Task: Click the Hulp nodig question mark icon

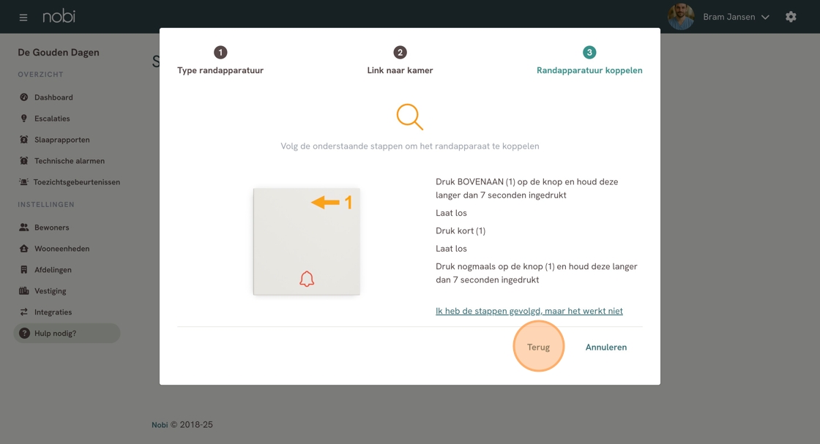Action: pyautogui.click(x=24, y=334)
